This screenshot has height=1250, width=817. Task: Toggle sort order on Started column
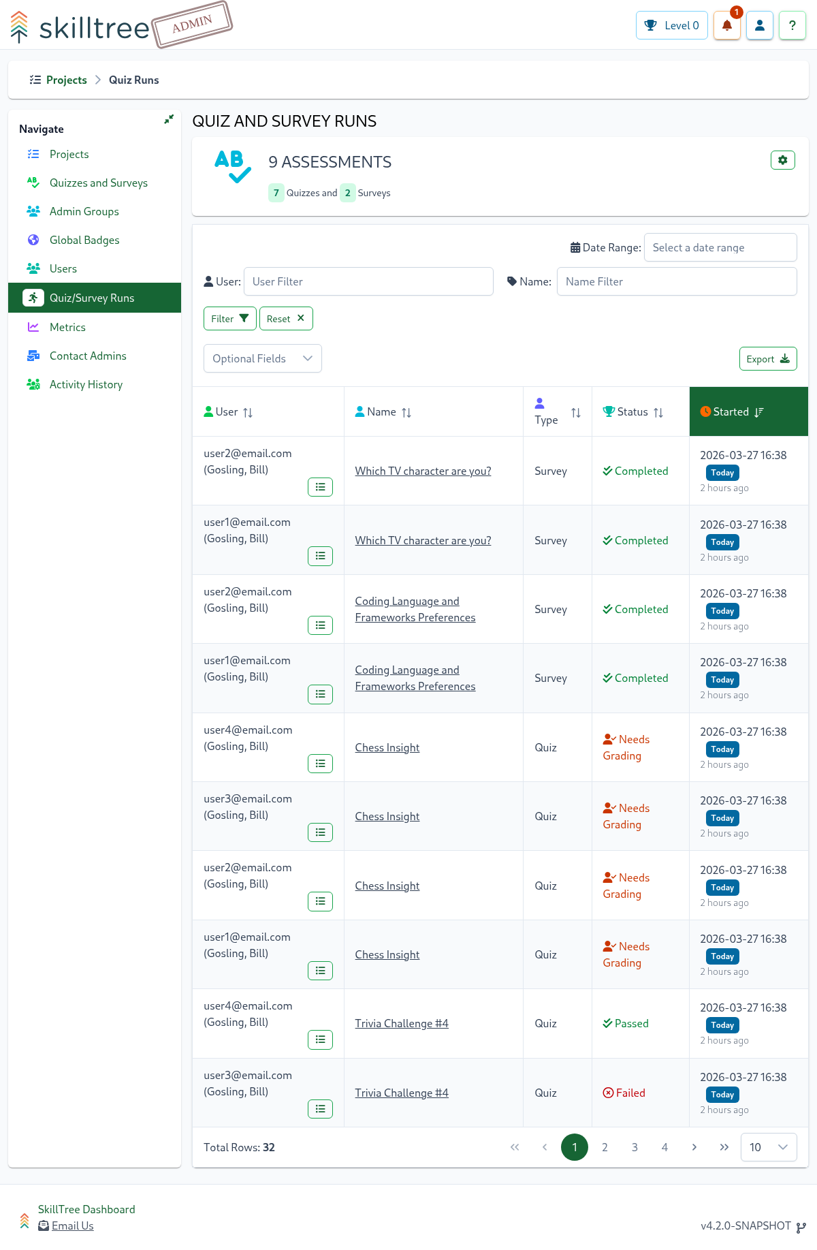[758, 412]
